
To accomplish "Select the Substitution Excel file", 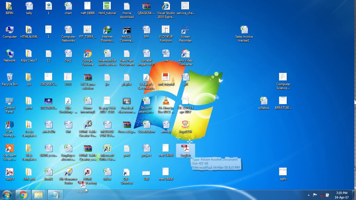I will (146, 124).
